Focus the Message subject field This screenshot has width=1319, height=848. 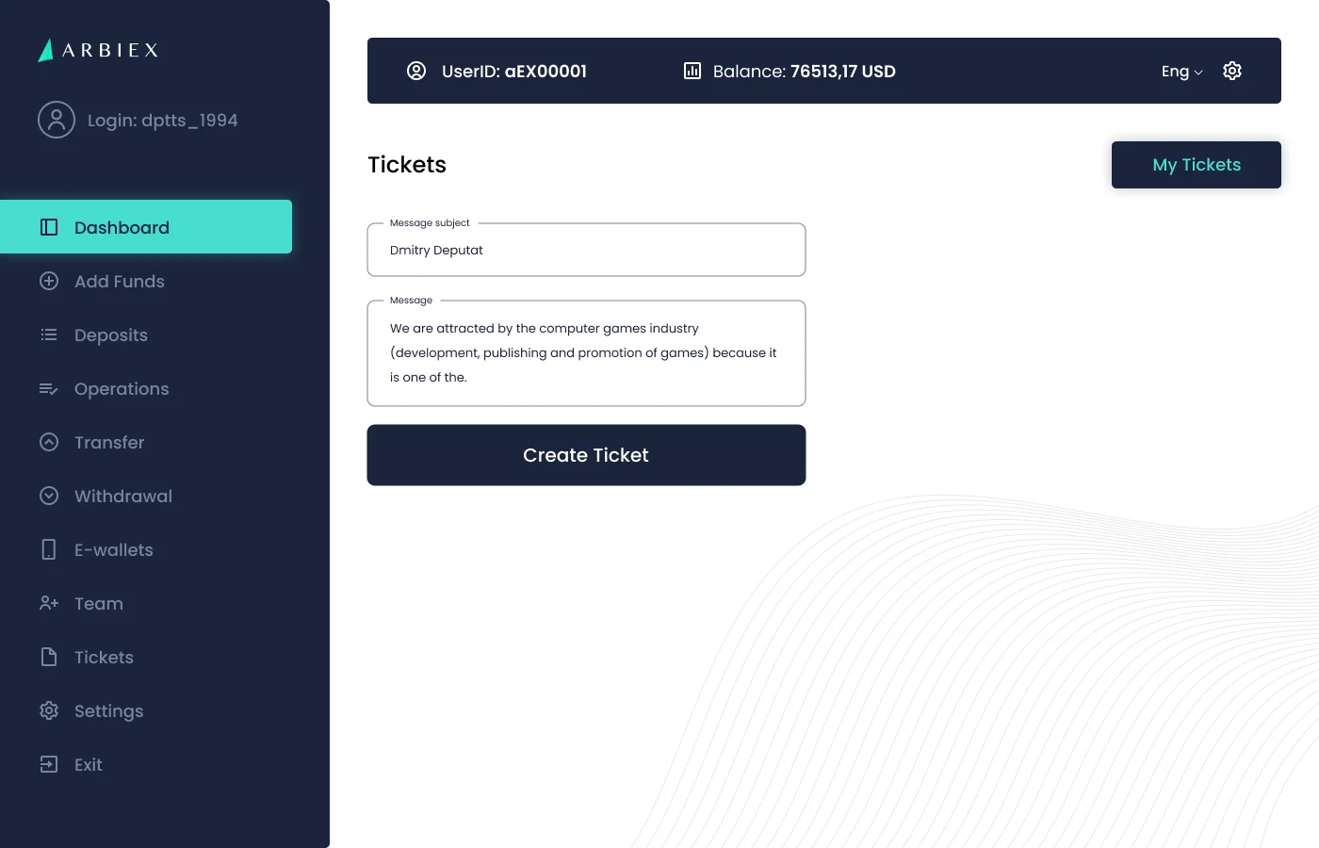tap(586, 250)
